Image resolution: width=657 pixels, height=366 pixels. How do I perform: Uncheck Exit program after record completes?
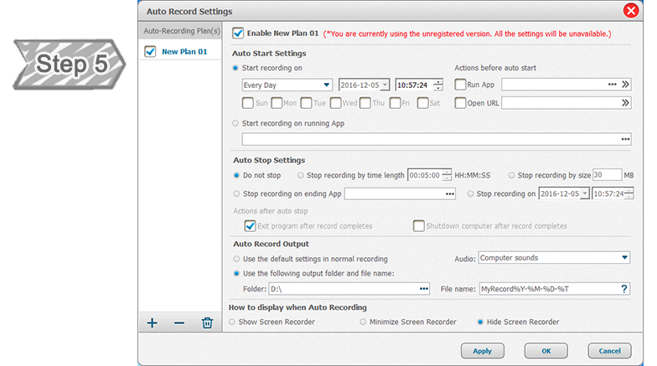click(x=250, y=226)
